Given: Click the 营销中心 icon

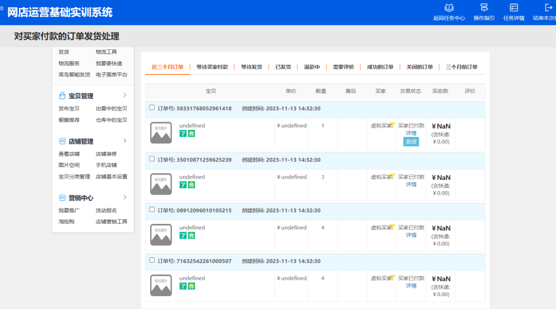Looking at the screenshot, I should tap(62, 197).
